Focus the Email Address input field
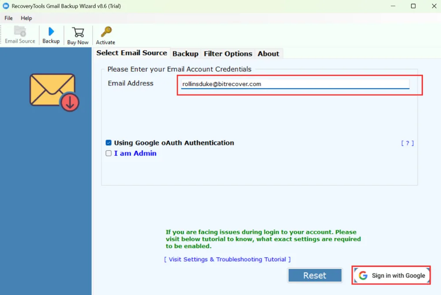441x295 pixels. (x=295, y=84)
